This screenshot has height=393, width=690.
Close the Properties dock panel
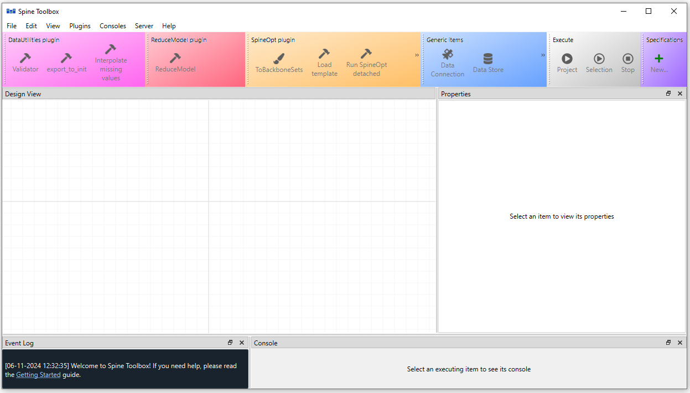coord(680,94)
